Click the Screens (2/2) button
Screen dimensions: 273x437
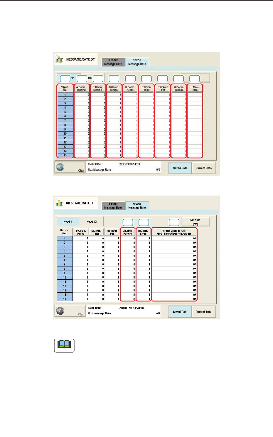pyautogui.click(x=196, y=222)
